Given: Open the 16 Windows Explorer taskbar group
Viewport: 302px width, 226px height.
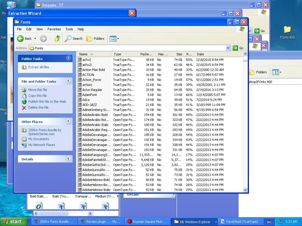Looking at the screenshot, I should (x=195, y=222).
